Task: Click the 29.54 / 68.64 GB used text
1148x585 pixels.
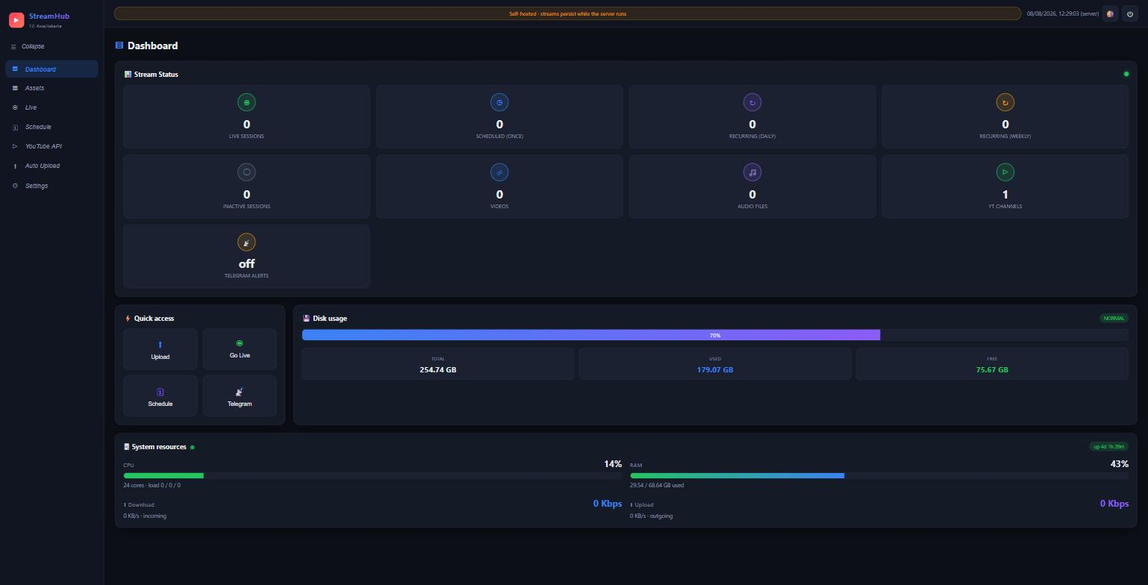Action: coord(657,485)
